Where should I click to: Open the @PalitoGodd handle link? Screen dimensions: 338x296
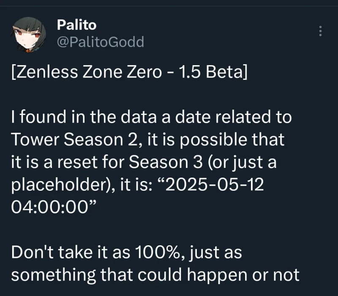click(x=100, y=41)
